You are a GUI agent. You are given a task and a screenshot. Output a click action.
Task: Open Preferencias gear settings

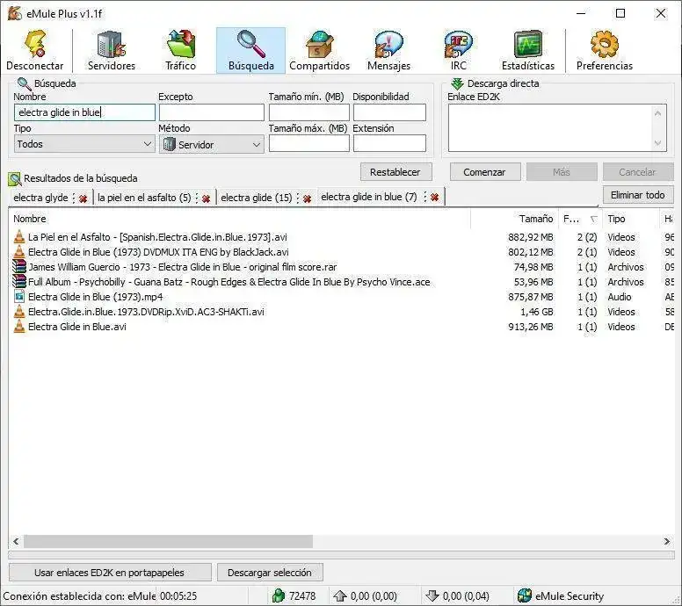[604, 50]
